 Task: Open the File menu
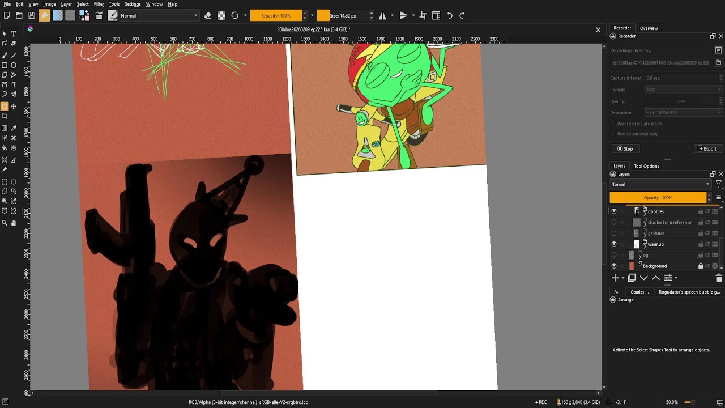(x=7, y=4)
